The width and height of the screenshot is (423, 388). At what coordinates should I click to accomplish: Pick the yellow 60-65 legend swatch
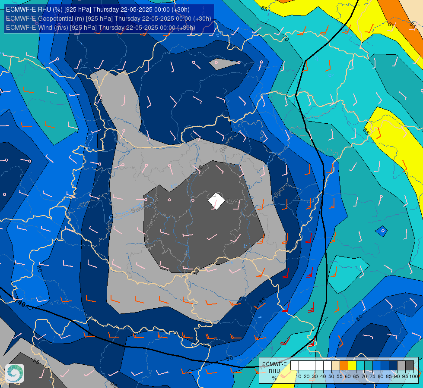(x=352, y=366)
